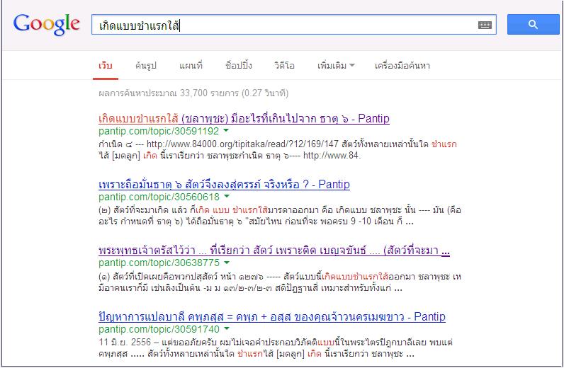Open เครื่องมือค้นหา search tools
The image size is (564, 368).
pyautogui.click(x=402, y=66)
